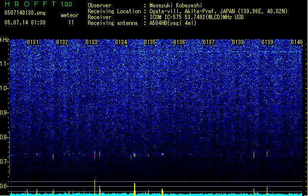Click the HROFFT 1.0.0 title text
Viewport: 308px width, 196px height.
pos(39,4)
